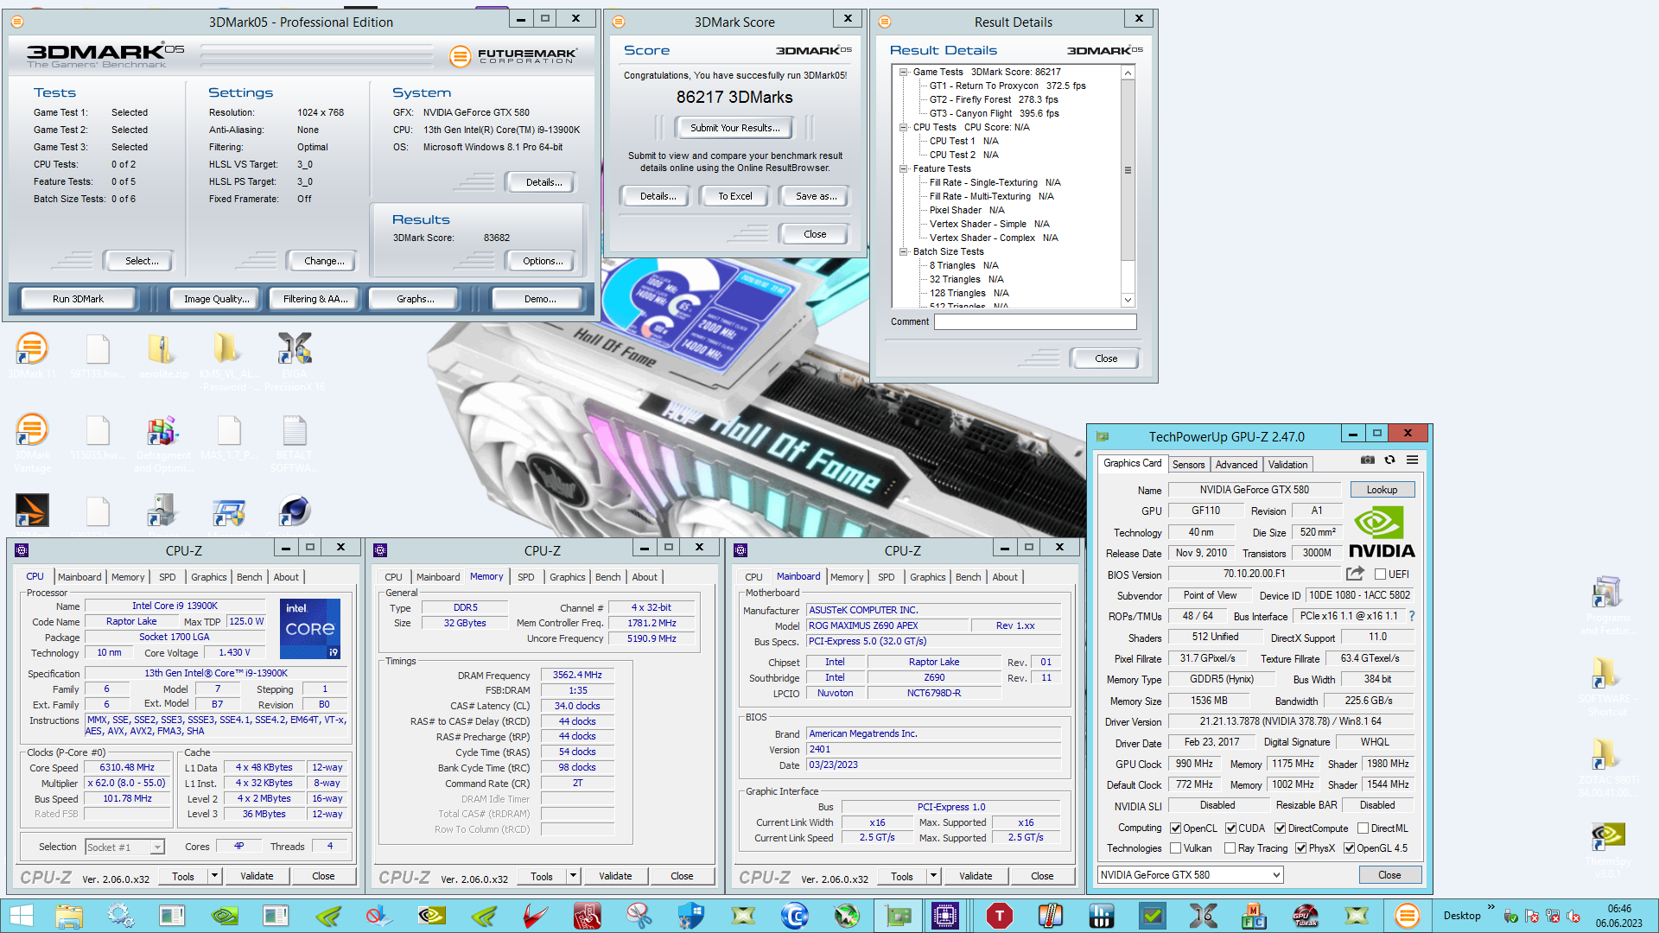Click the Result Details scrollbar up arrow
Image resolution: width=1659 pixels, height=933 pixels.
(x=1128, y=73)
